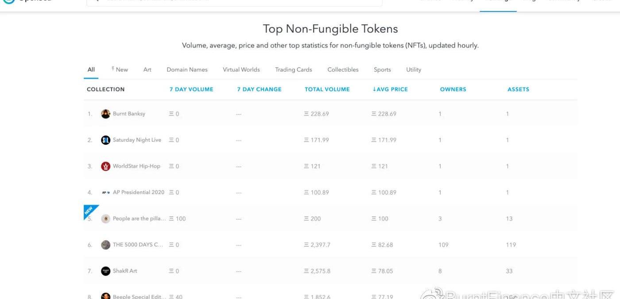Sort by ASSETS column
620x299 pixels.
(518, 89)
